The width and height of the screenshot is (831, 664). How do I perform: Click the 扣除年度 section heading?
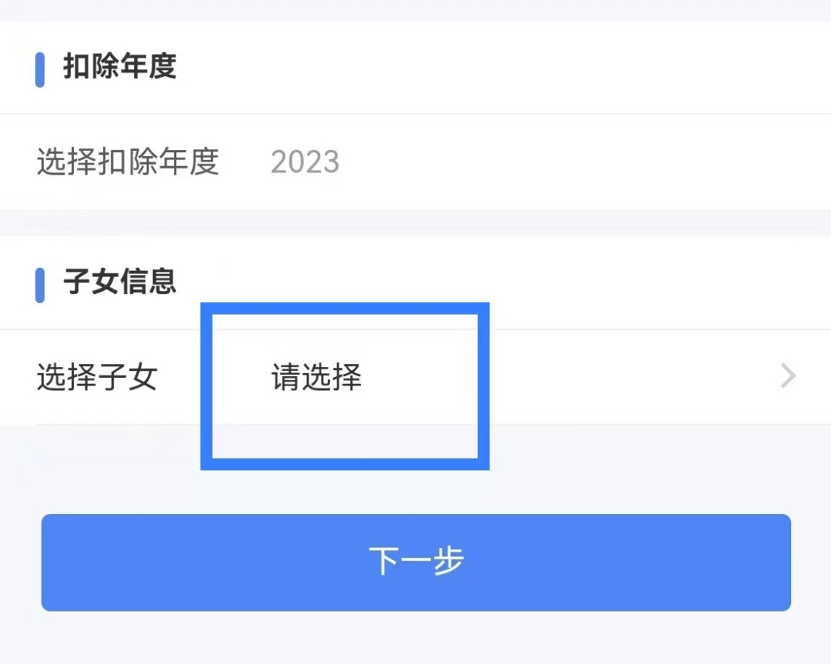tap(120, 67)
